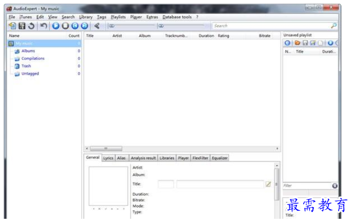This screenshot has width=352, height=222.
Task: Clear the playlist filter with X icon
Action: click(x=335, y=186)
